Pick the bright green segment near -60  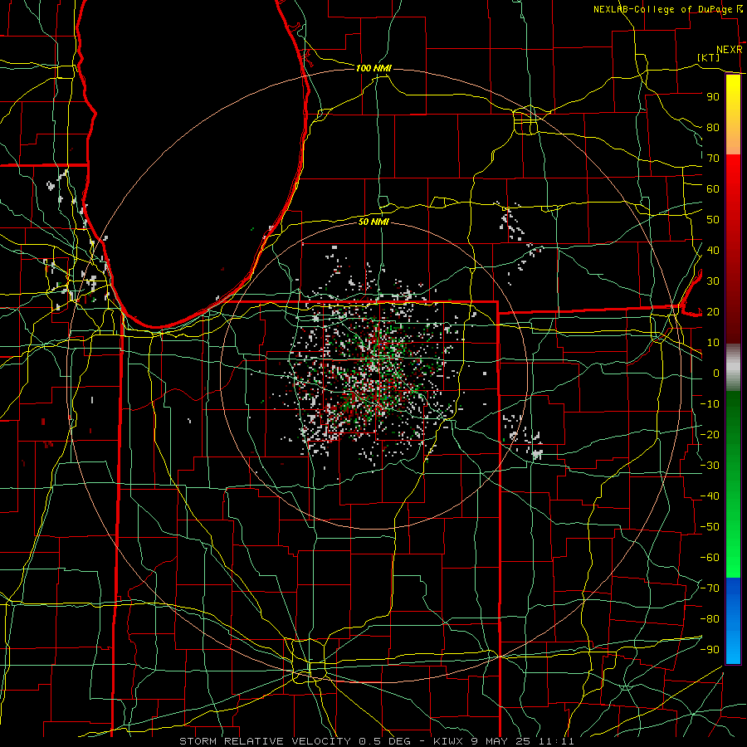(733, 558)
